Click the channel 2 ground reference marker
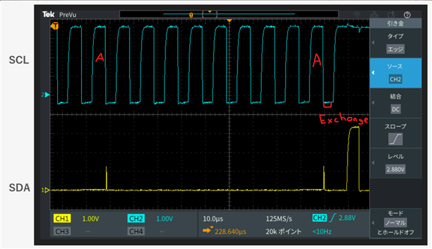The image size is (432, 249). tap(46, 94)
